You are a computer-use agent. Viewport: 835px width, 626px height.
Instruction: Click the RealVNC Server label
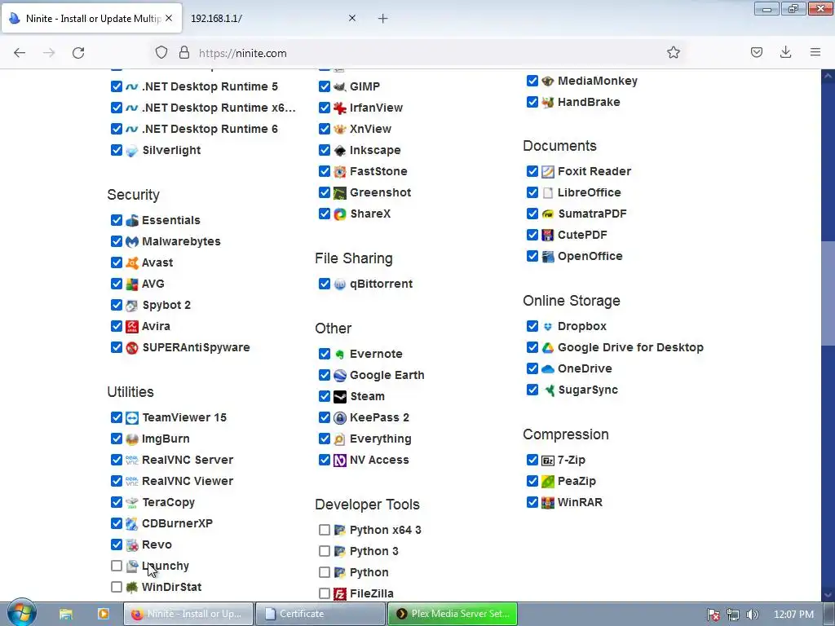pos(188,460)
